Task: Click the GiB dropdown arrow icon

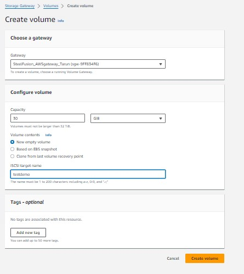Action: tap(161, 119)
